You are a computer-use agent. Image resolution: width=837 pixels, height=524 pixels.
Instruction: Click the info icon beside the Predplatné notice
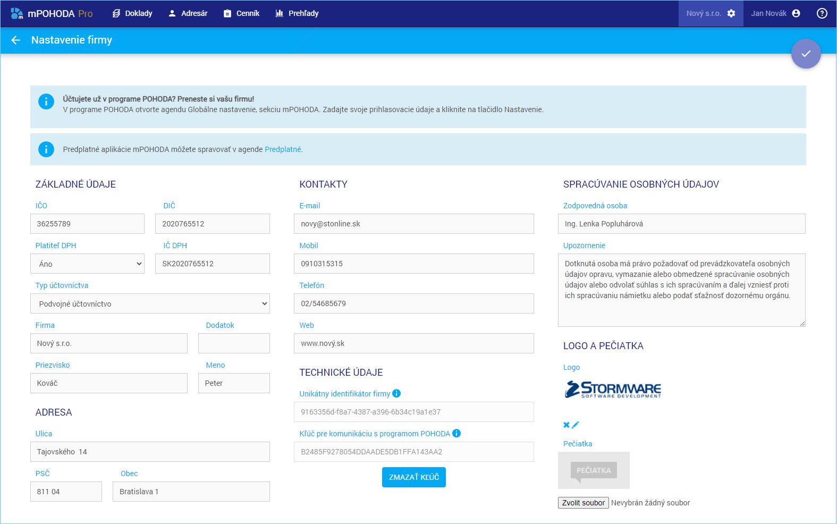click(x=46, y=149)
